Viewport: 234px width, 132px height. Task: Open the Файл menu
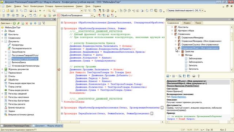[x=9, y=6]
